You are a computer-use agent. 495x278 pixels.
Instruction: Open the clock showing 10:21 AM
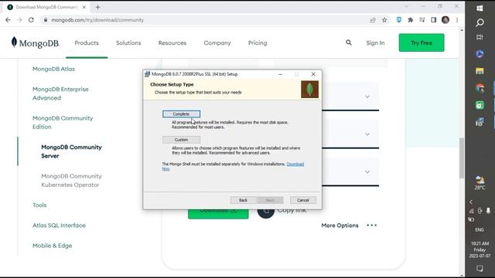pos(480,249)
